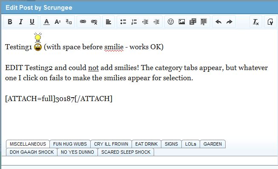This screenshot has width=278, height=169.
Task: Select the FUN HUG WUBS tab
Action: pos(70,144)
